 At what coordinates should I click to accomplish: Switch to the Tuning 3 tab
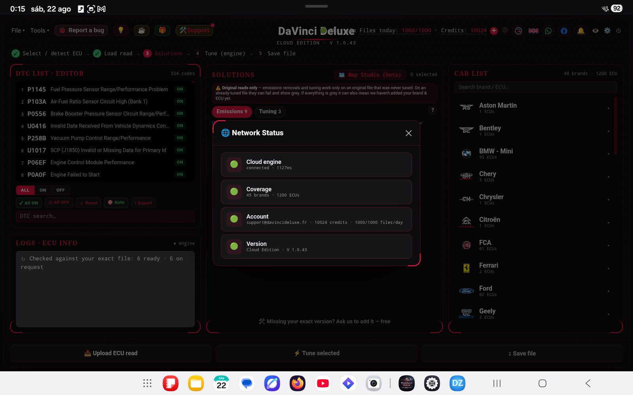(270, 111)
